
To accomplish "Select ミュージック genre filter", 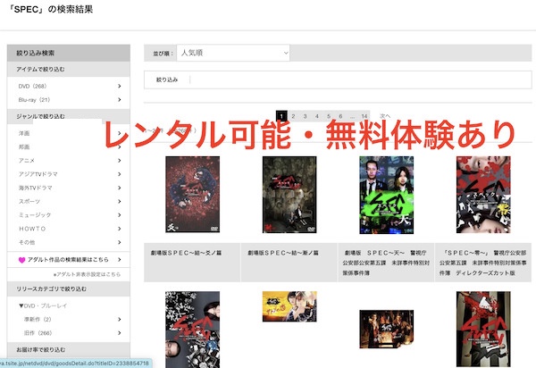I will click(35, 215).
